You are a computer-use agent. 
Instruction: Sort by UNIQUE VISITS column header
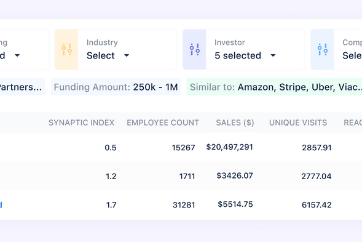pos(298,123)
